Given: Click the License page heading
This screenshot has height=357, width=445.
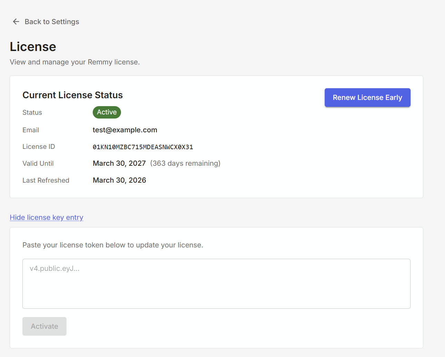Looking at the screenshot, I should pos(33,47).
